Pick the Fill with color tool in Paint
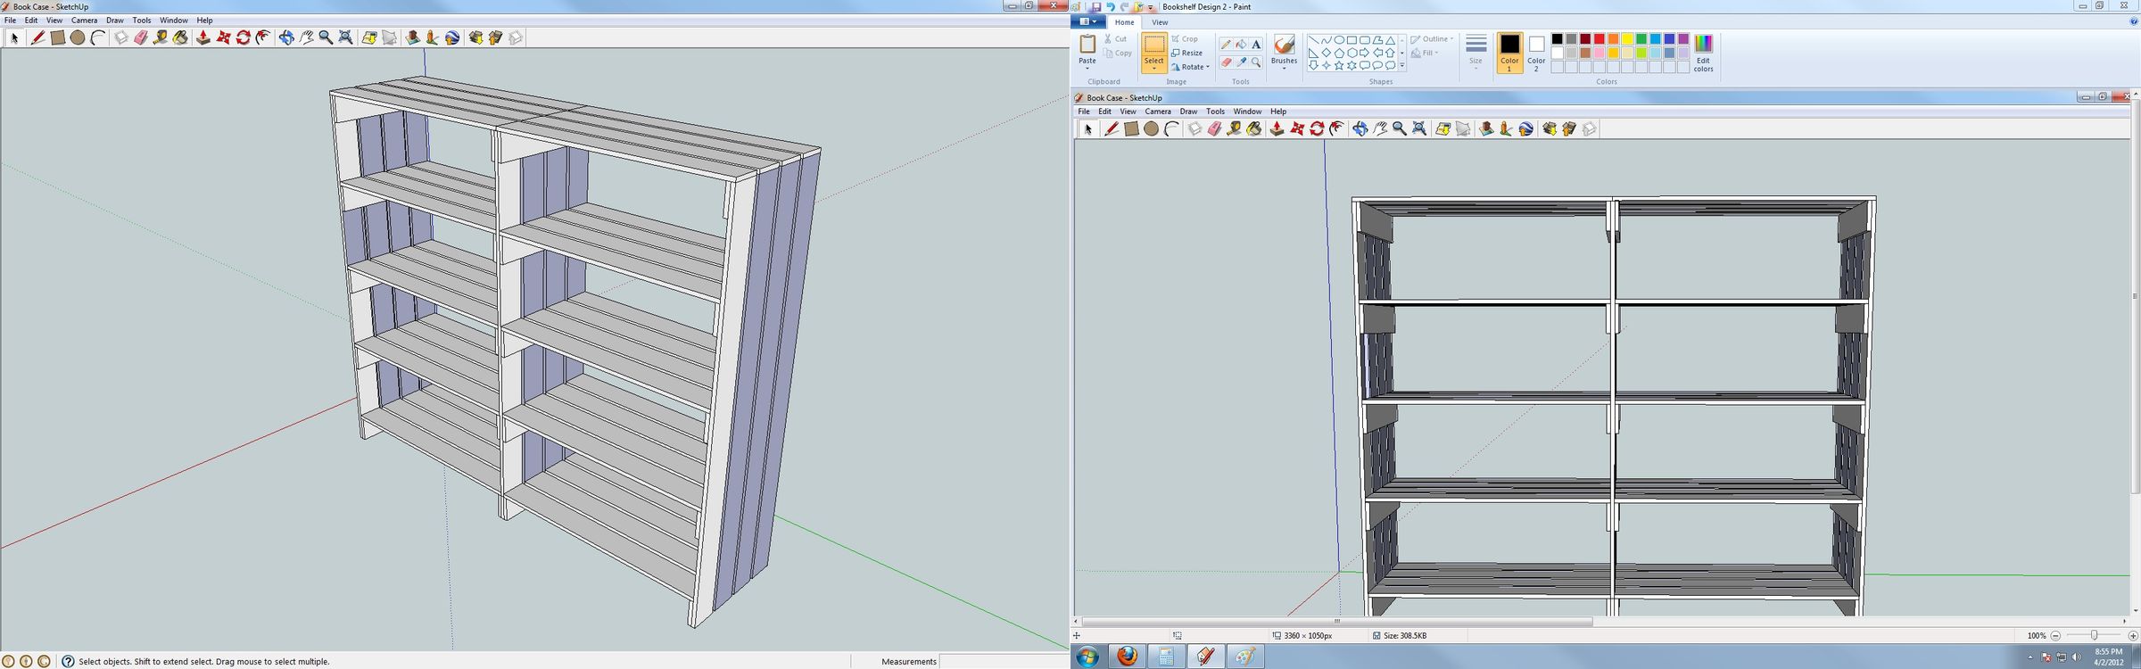2141x669 pixels. pos(1241,45)
